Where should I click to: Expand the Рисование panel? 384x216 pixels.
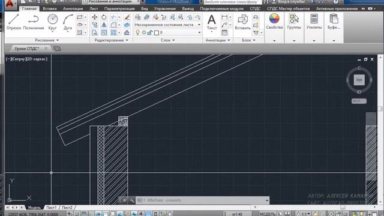pos(47,40)
